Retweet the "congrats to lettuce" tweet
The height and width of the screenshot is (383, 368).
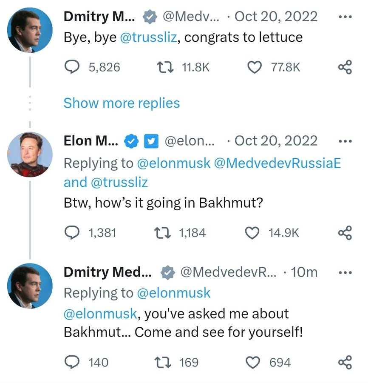(x=162, y=67)
